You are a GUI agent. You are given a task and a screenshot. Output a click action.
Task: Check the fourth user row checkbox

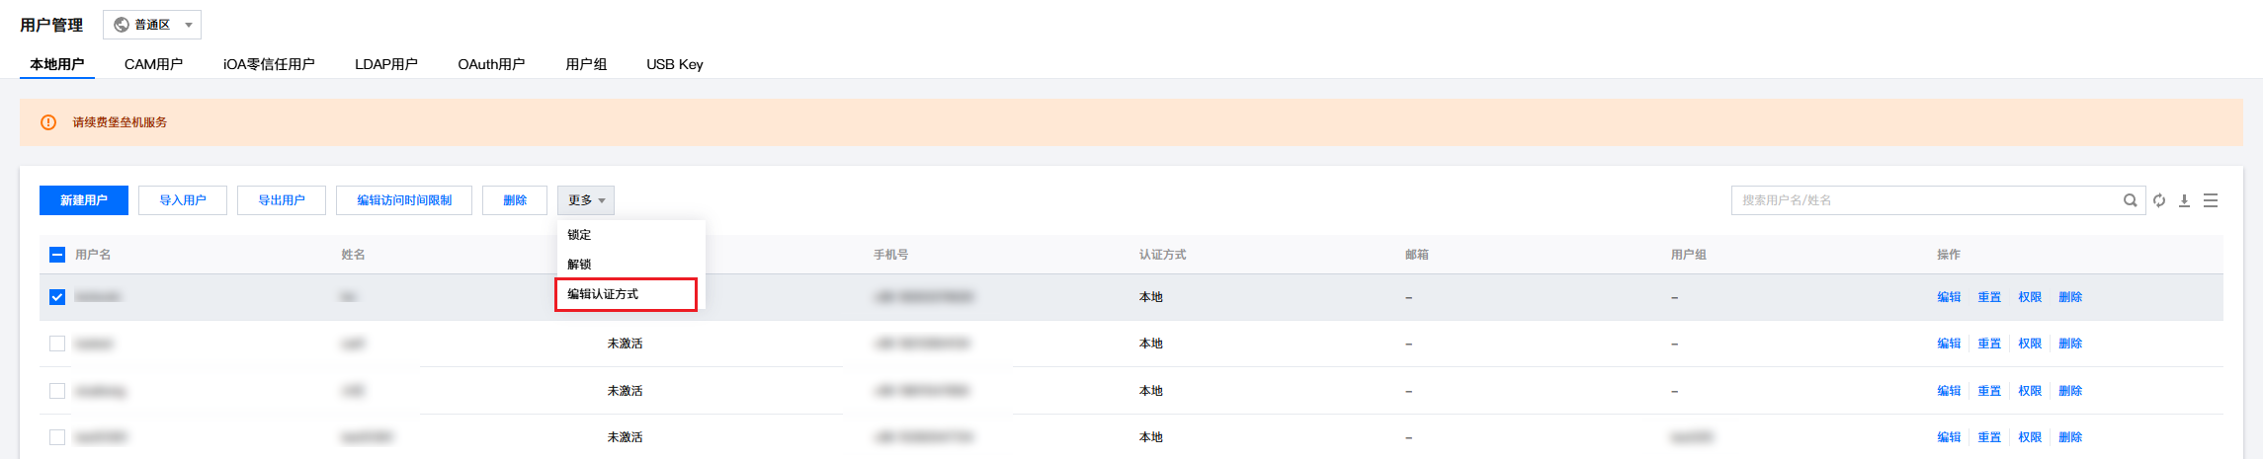57,437
